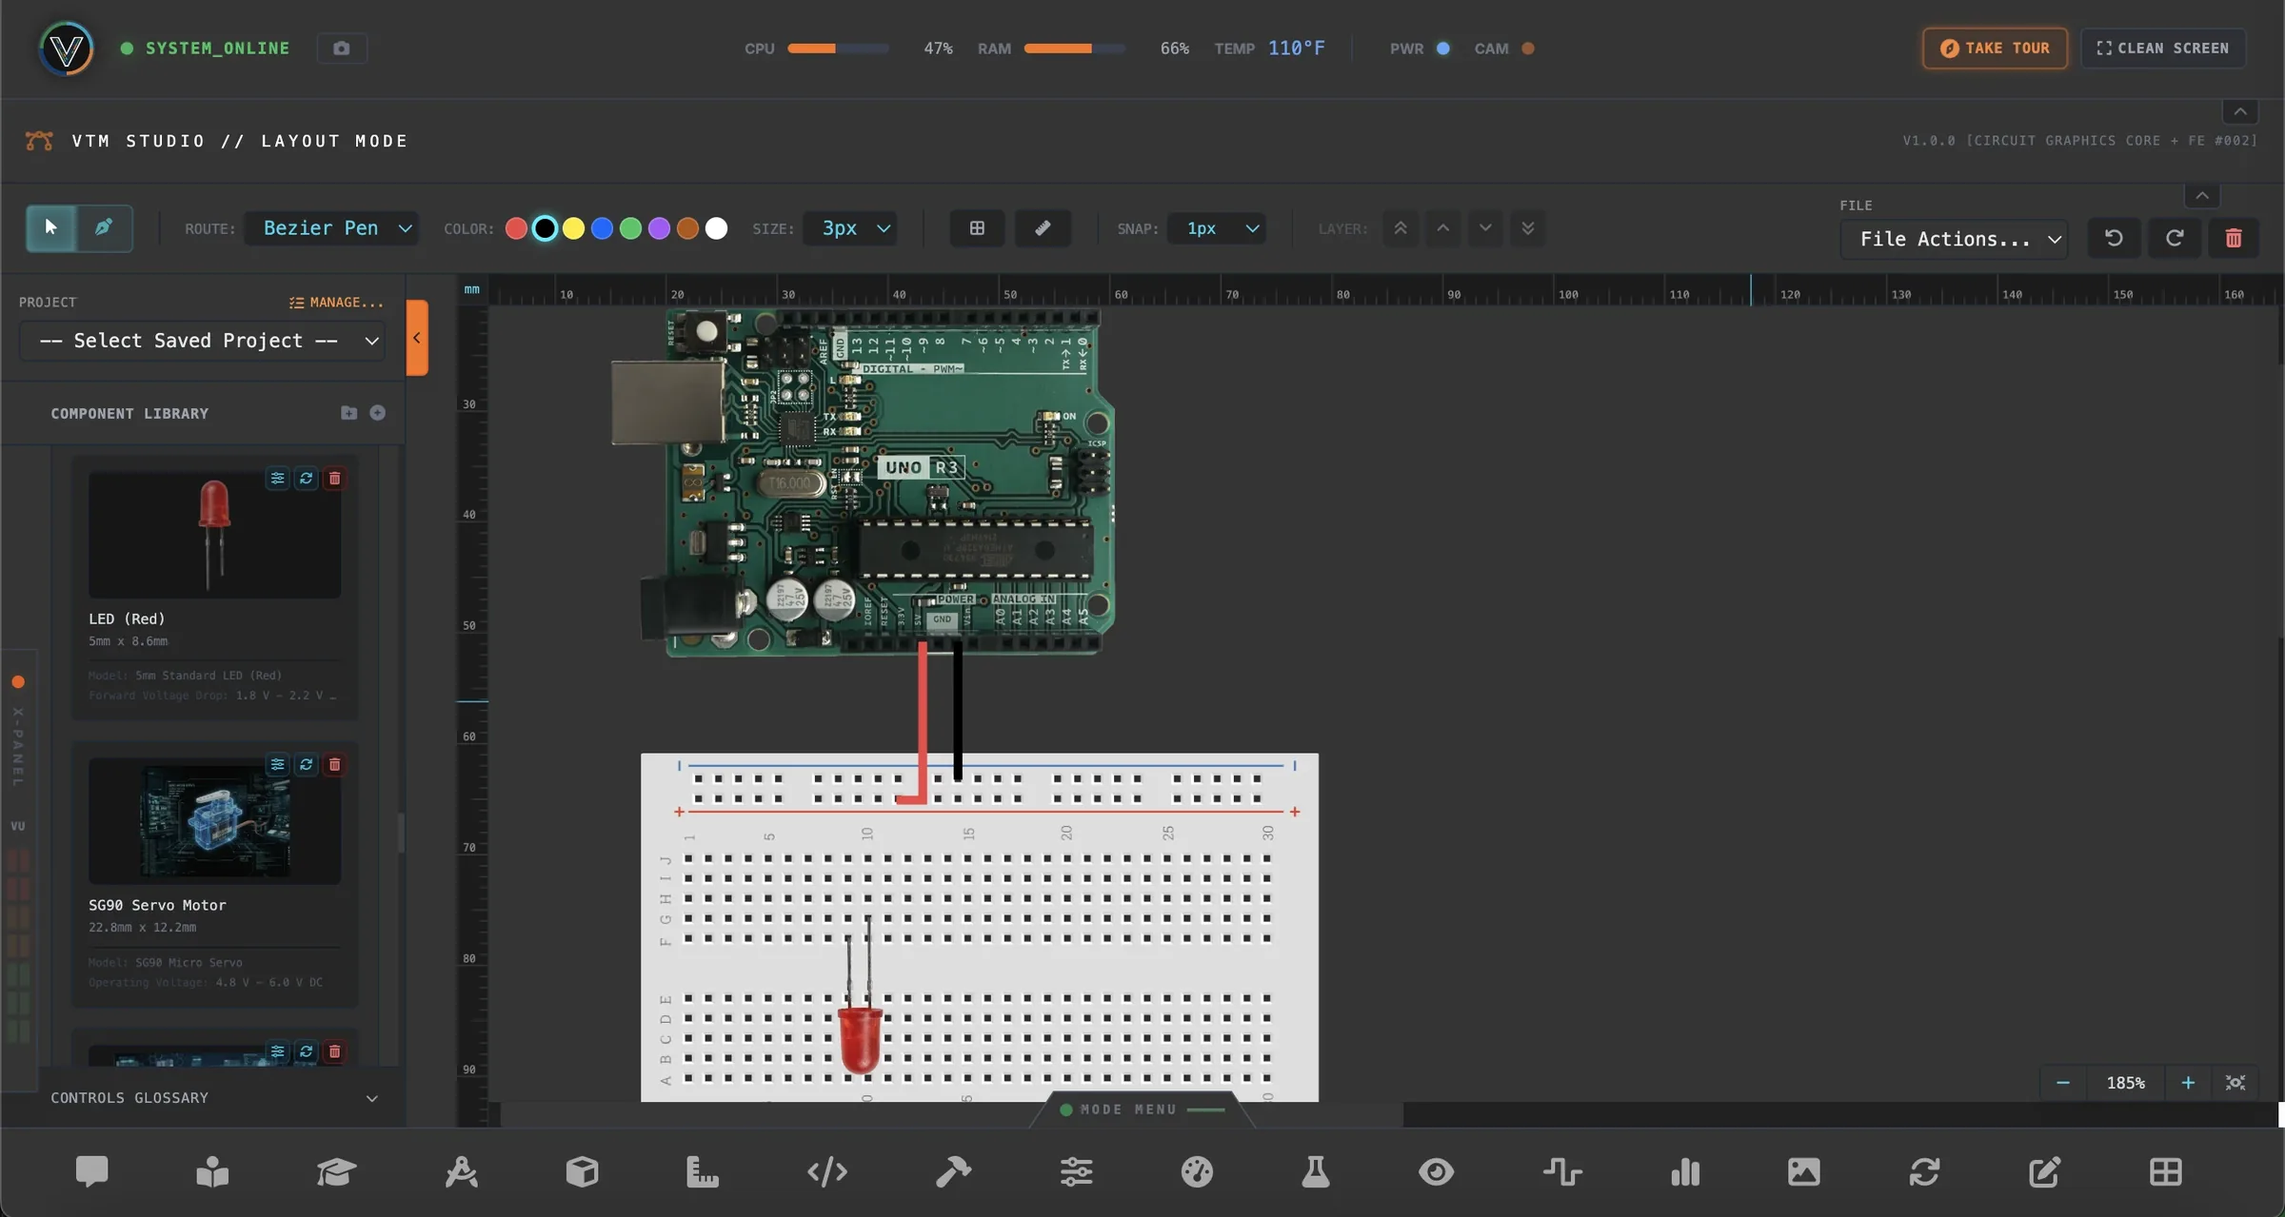Click the Clean Screen button
The width and height of the screenshot is (2285, 1217).
(x=2163, y=49)
